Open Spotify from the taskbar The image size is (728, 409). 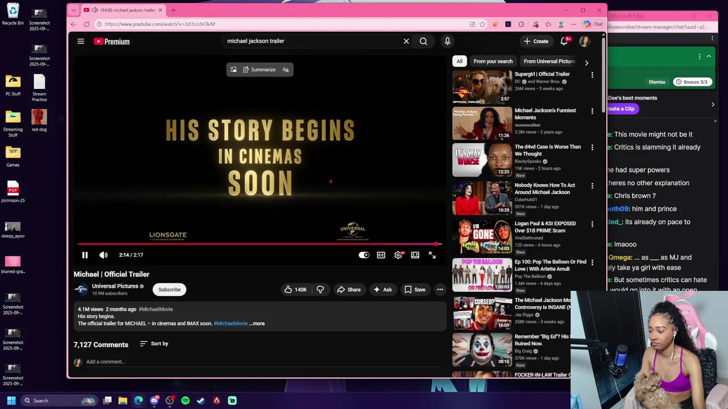coord(185,400)
